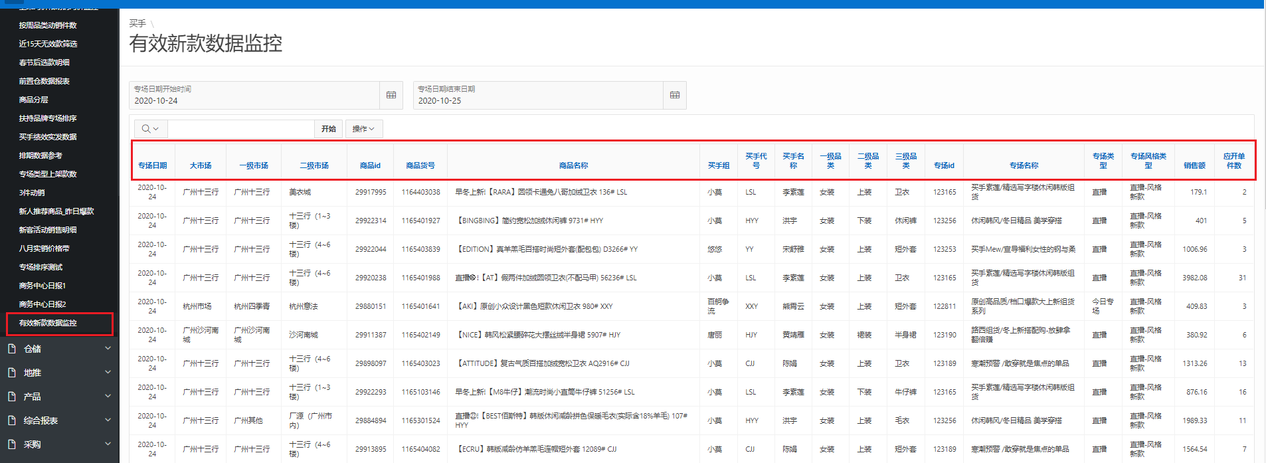The width and height of the screenshot is (1266, 463).
Task: Open 买手绩效实发数据 in sidebar
Action: (48, 137)
